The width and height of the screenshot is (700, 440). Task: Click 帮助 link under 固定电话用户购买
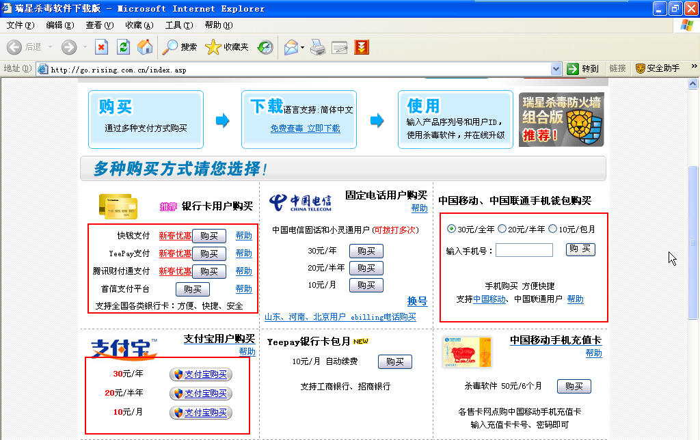pos(419,208)
